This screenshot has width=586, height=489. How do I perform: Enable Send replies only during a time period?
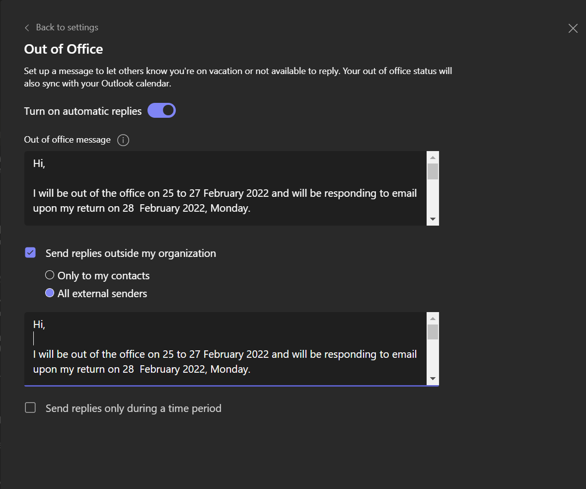pyautogui.click(x=30, y=408)
